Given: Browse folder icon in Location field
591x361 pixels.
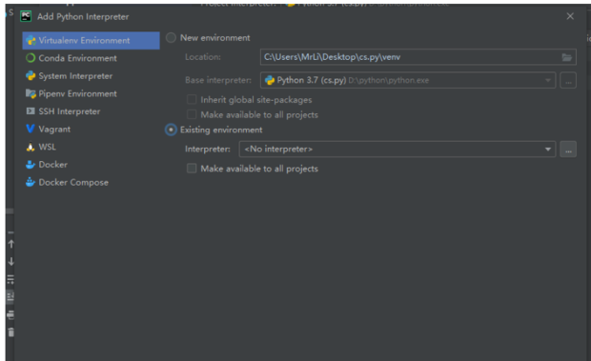Looking at the screenshot, I should pyautogui.click(x=566, y=57).
